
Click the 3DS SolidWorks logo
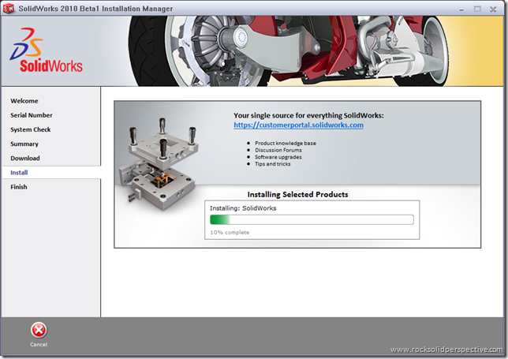pos(46,50)
